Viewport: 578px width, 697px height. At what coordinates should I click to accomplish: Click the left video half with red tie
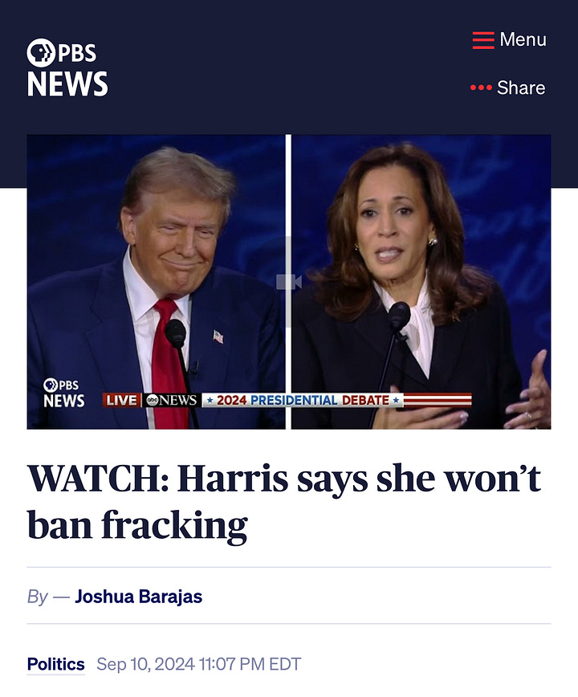pyautogui.click(x=156, y=282)
